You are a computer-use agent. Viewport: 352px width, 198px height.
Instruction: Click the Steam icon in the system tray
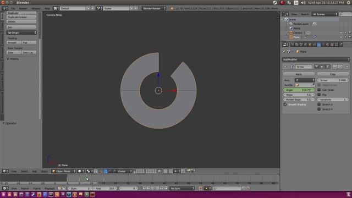point(275,2)
